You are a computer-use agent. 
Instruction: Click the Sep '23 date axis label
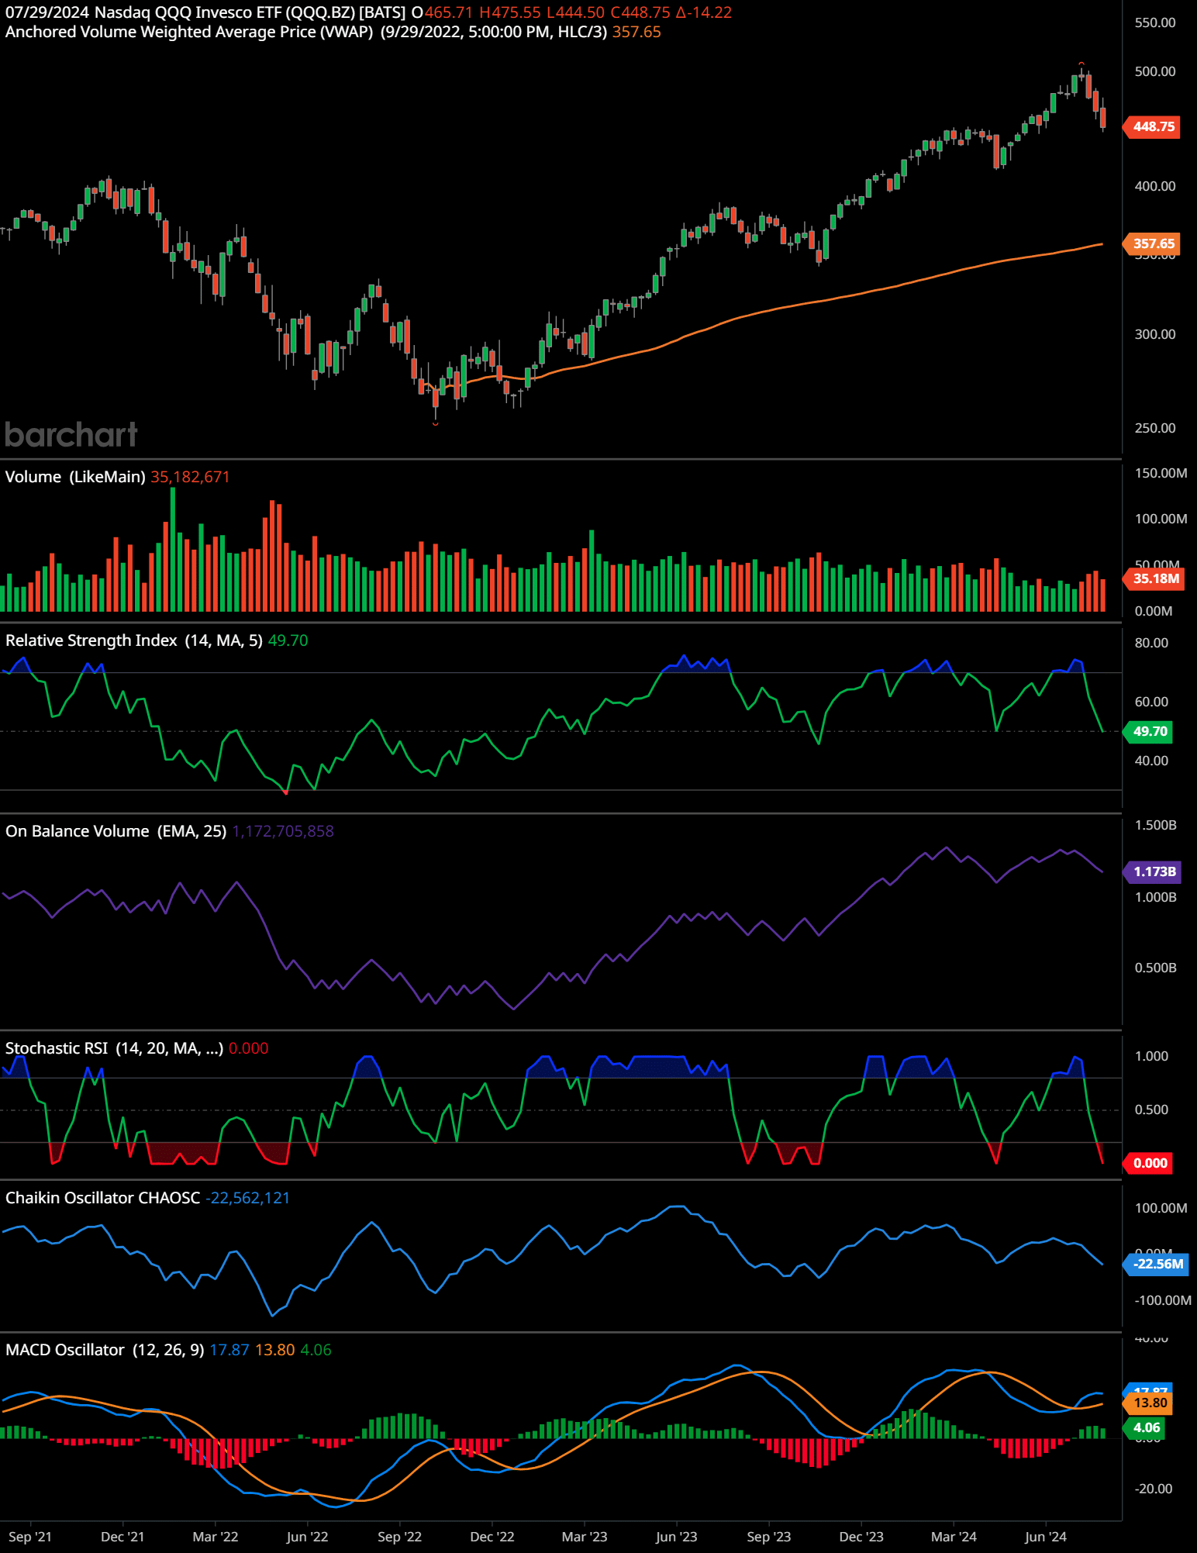tap(769, 1537)
